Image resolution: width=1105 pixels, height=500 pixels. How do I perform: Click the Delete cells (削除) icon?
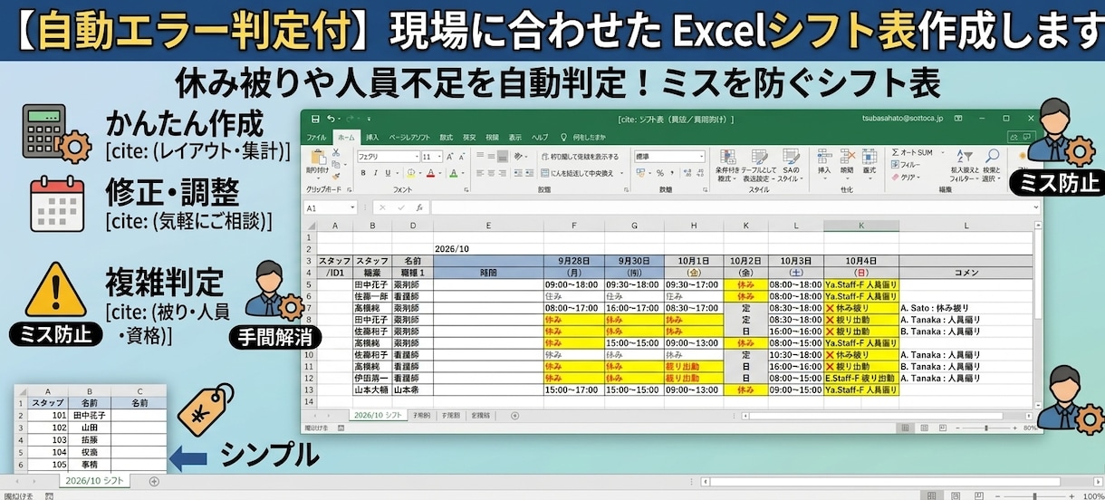[847, 156]
